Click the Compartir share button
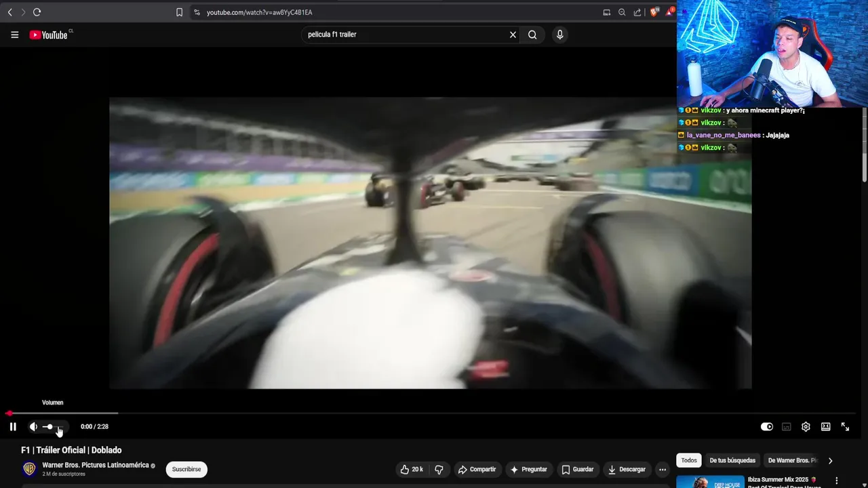The height and width of the screenshot is (488, 868). (x=477, y=469)
